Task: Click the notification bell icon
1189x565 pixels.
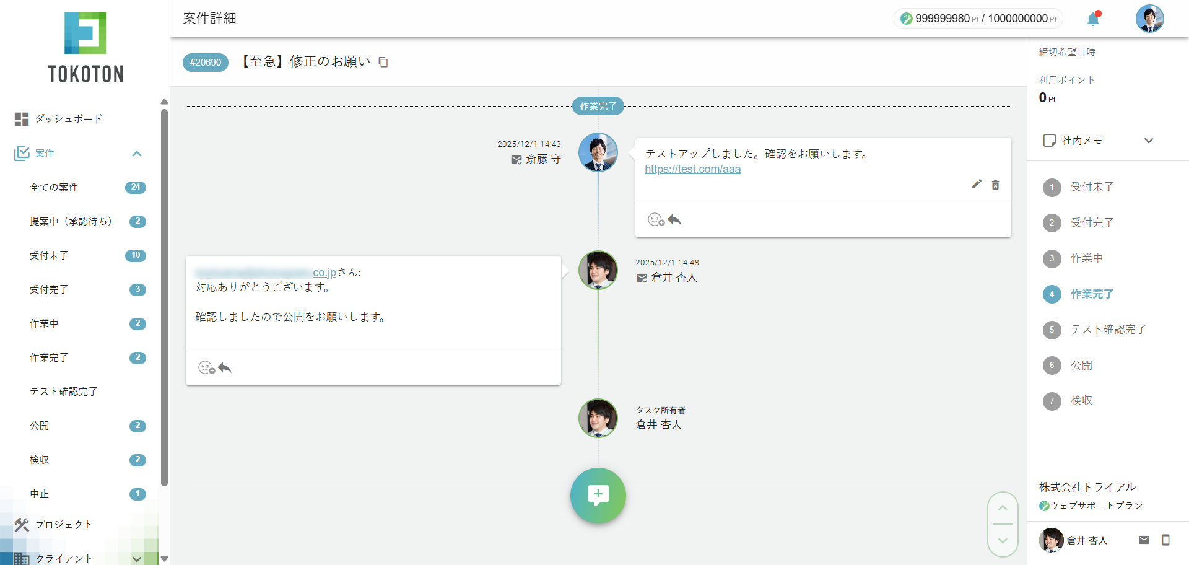Action: pos(1093,19)
